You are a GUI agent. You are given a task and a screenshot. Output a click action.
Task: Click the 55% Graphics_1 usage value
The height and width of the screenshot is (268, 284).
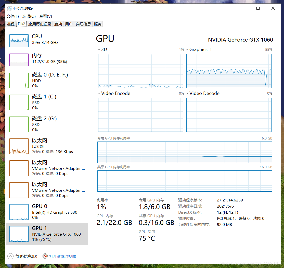269,50
